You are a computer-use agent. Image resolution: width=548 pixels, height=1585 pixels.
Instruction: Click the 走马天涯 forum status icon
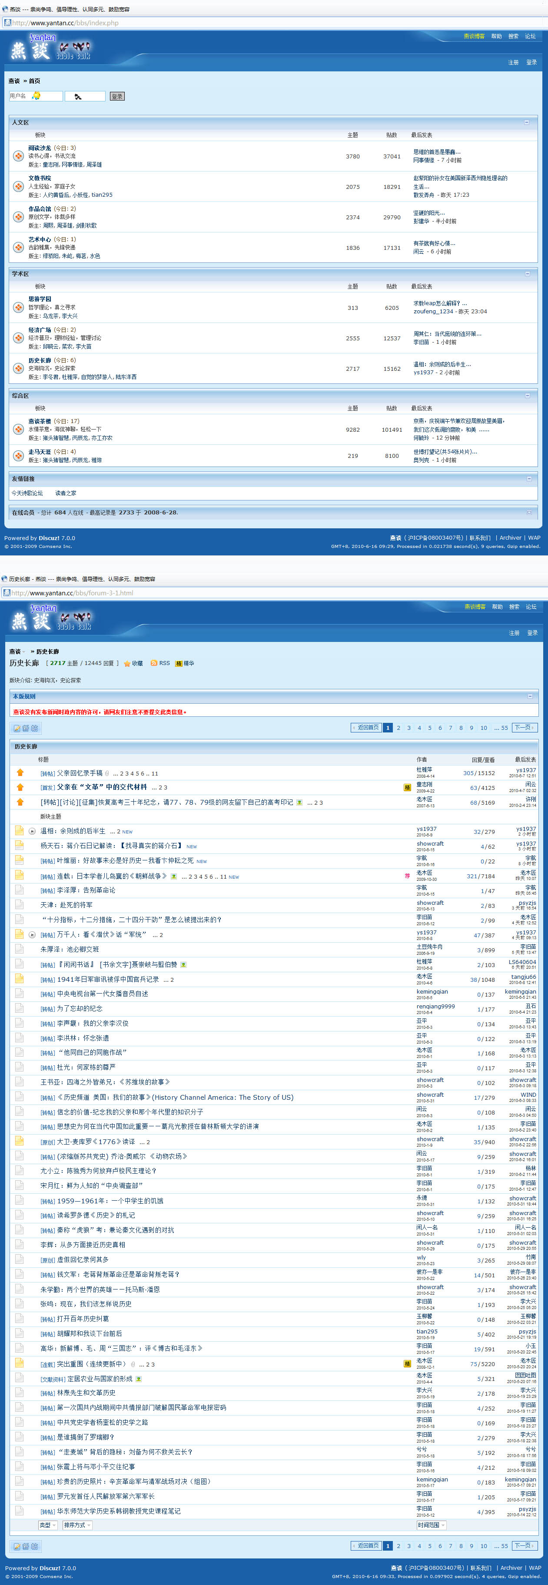18,455
